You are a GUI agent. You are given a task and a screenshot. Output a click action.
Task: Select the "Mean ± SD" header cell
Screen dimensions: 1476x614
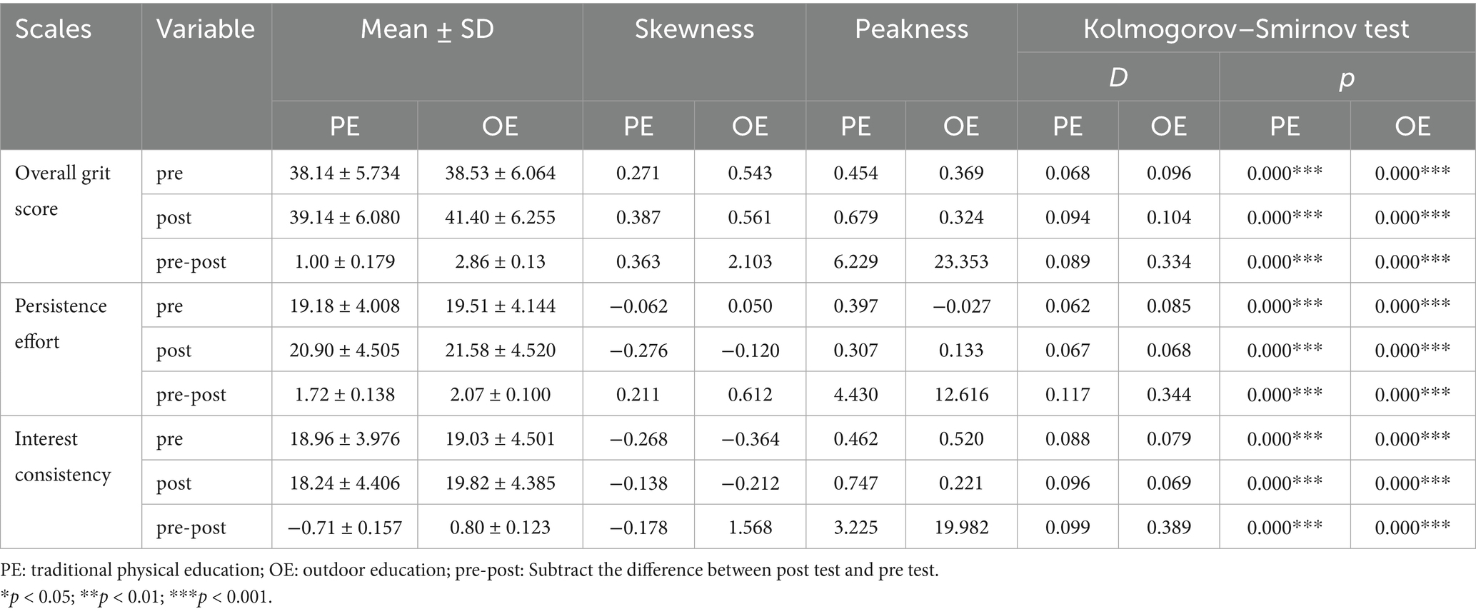[427, 29]
